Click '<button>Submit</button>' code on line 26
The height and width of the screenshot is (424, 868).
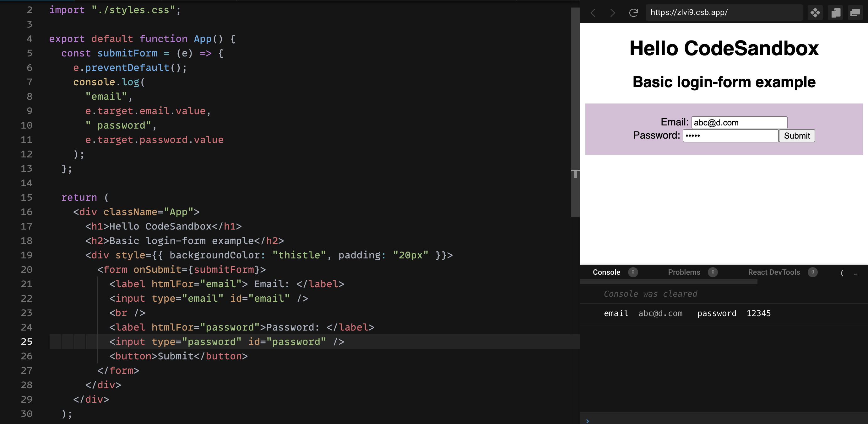point(179,356)
